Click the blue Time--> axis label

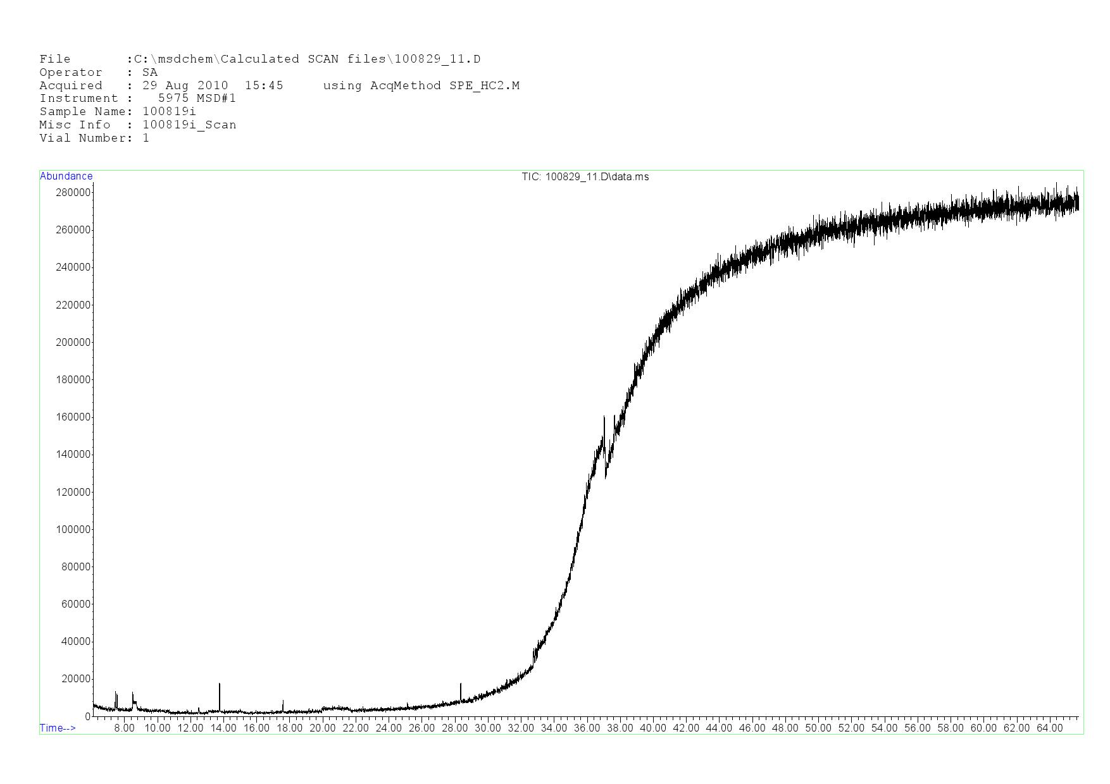click(58, 728)
